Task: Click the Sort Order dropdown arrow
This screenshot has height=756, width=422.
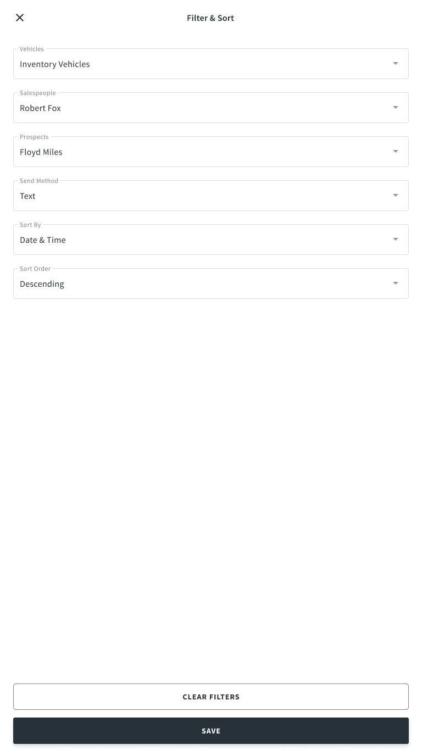Action: coord(395,283)
